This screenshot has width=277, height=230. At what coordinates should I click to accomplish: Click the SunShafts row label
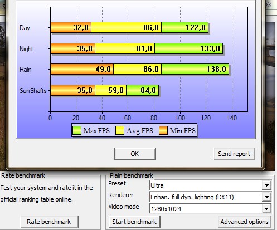point(33,91)
